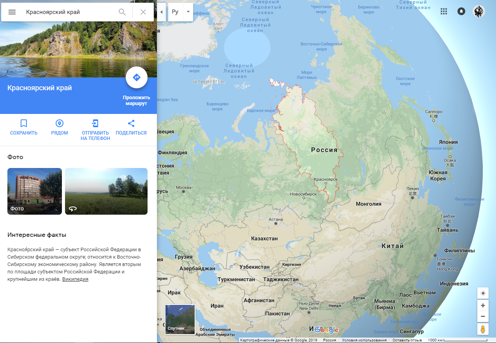Clear the search with the X icon
The height and width of the screenshot is (343, 496).
click(143, 12)
